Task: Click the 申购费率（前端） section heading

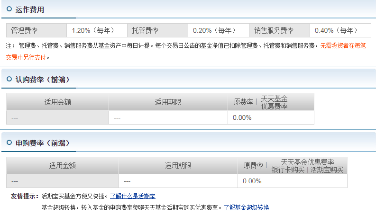Action: coord(43,143)
